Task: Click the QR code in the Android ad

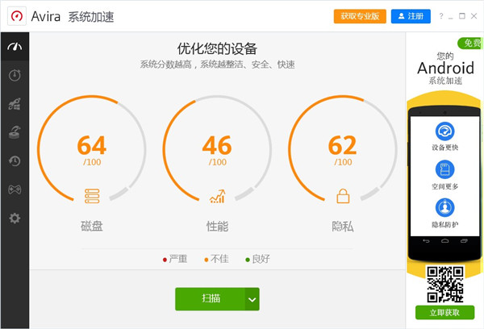Action: pos(444,282)
